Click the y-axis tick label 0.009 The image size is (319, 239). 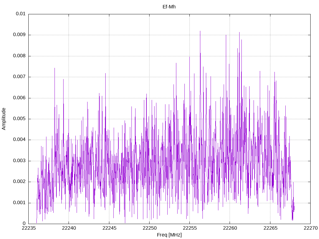click(20, 35)
